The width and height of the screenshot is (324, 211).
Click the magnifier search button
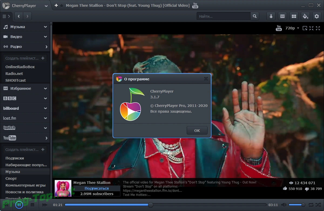coord(255,16)
